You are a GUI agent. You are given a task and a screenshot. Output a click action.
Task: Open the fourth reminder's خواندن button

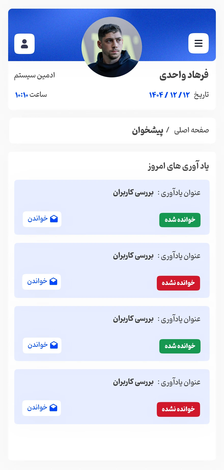point(41,408)
